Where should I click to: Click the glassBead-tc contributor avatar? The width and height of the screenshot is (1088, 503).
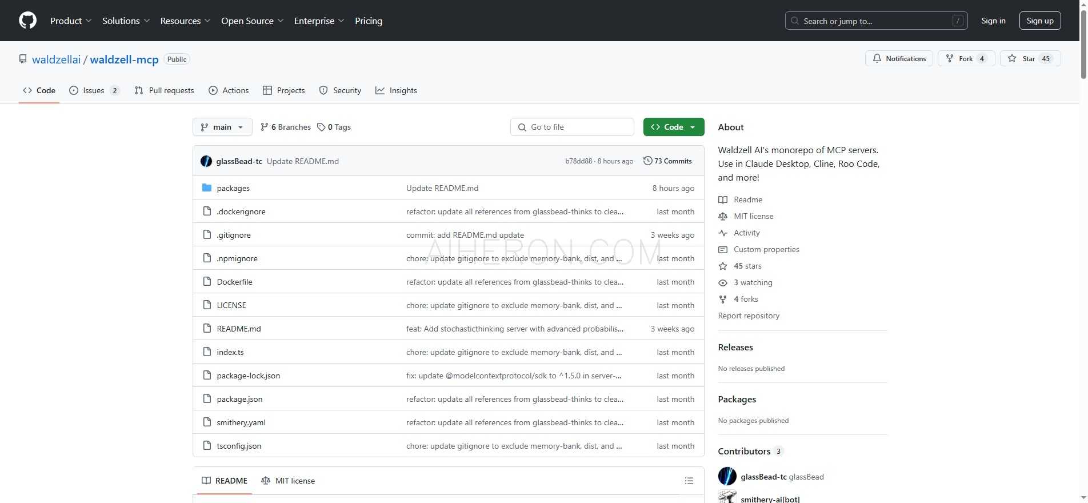click(x=727, y=476)
